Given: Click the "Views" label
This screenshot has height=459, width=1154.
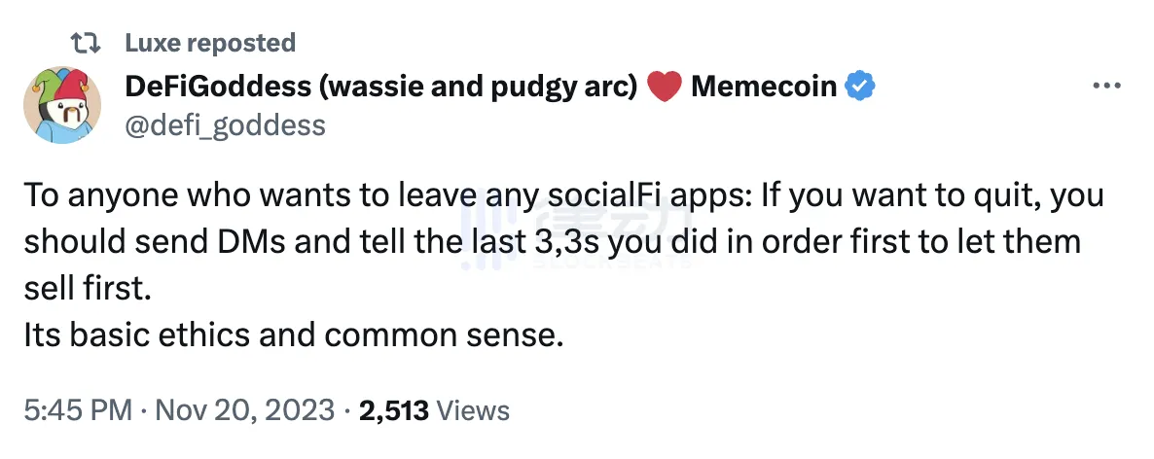Looking at the screenshot, I should (473, 410).
